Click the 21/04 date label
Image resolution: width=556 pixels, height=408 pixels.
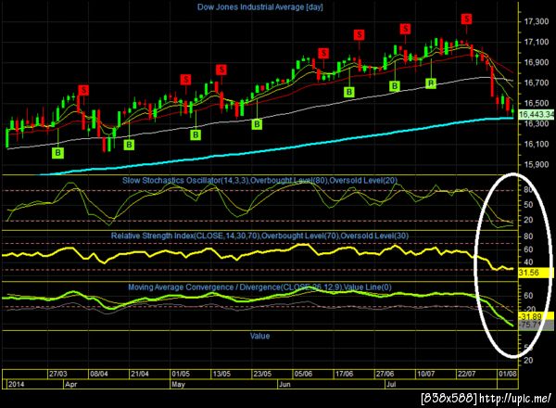click(x=139, y=374)
